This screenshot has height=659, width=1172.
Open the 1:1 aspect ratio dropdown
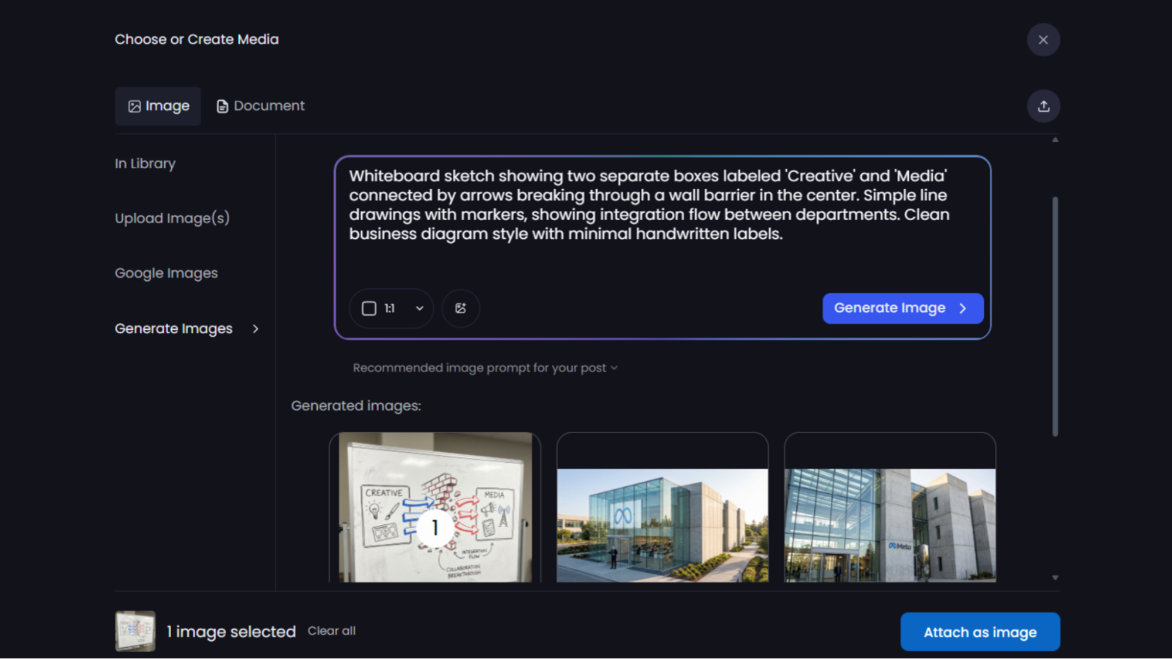pos(419,308)
